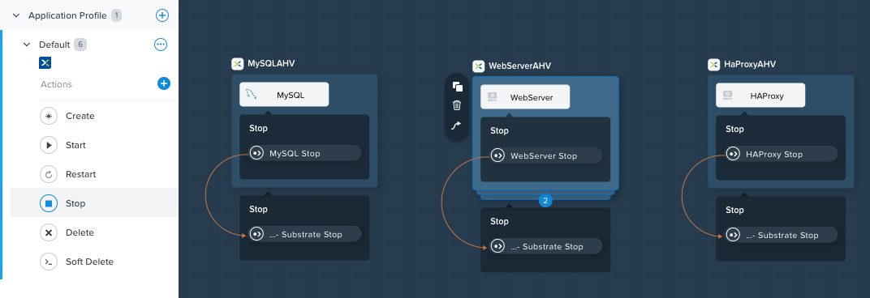870x298 pixels.
Task: Open the WebServer Stop task
Action: click(545, 155)
